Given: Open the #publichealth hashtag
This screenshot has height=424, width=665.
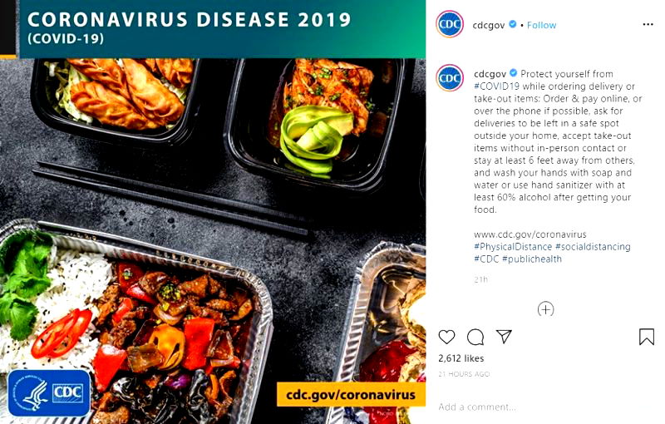Looking at the screenshot, I should (x=531, y=259).
